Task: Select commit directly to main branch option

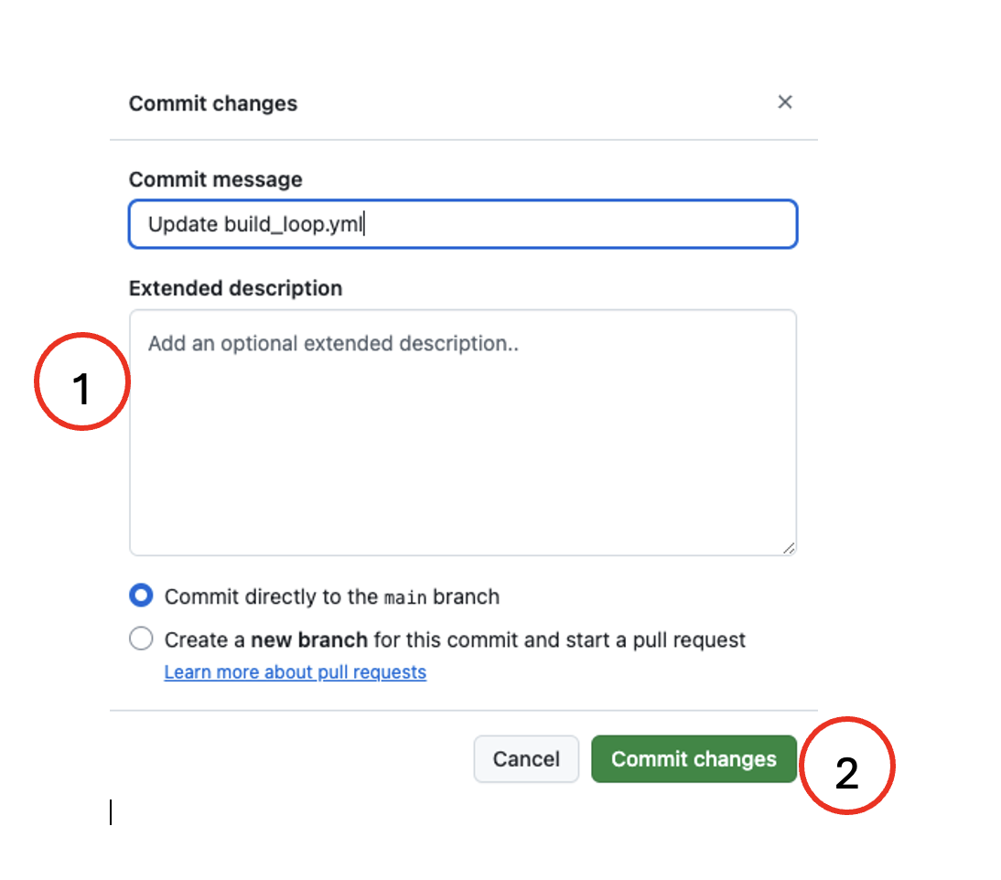Action: (x=140, y=595)
